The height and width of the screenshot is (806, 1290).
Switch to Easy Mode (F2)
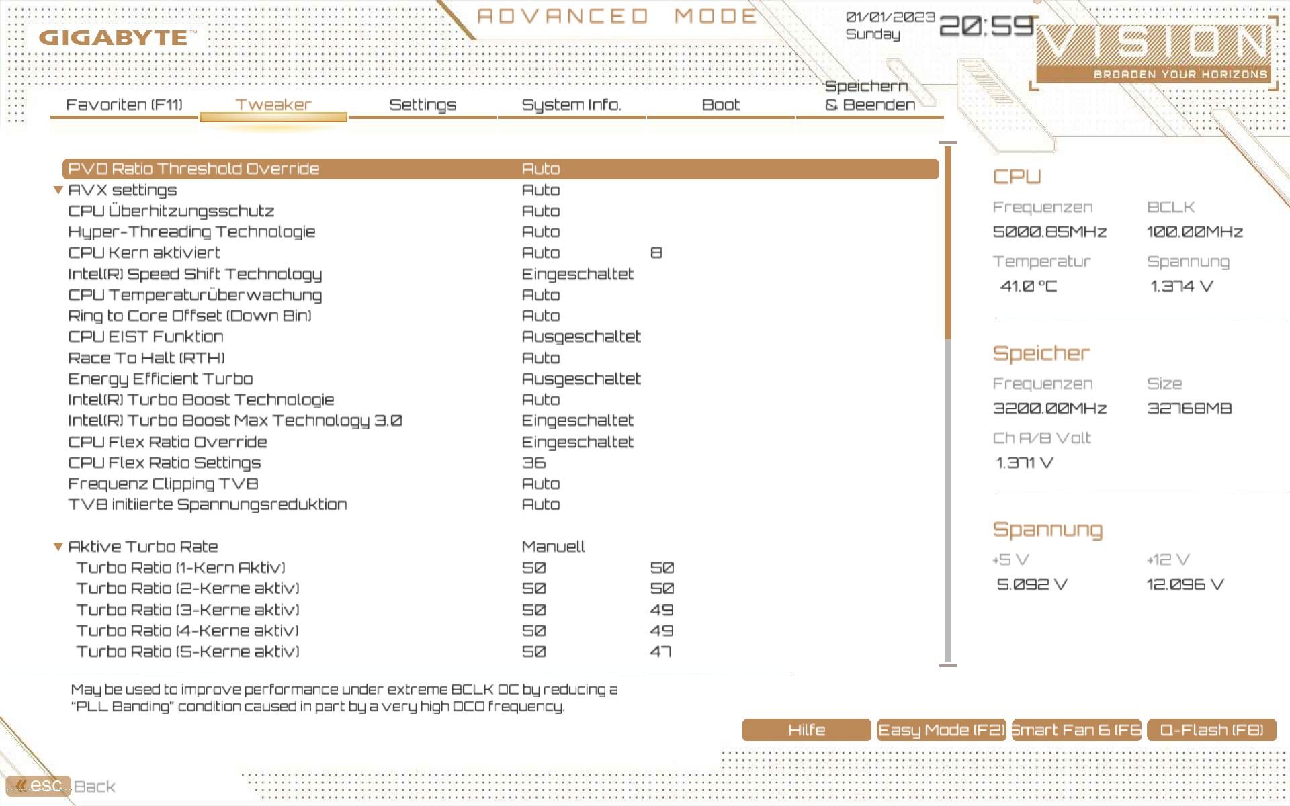coord(941,730)
